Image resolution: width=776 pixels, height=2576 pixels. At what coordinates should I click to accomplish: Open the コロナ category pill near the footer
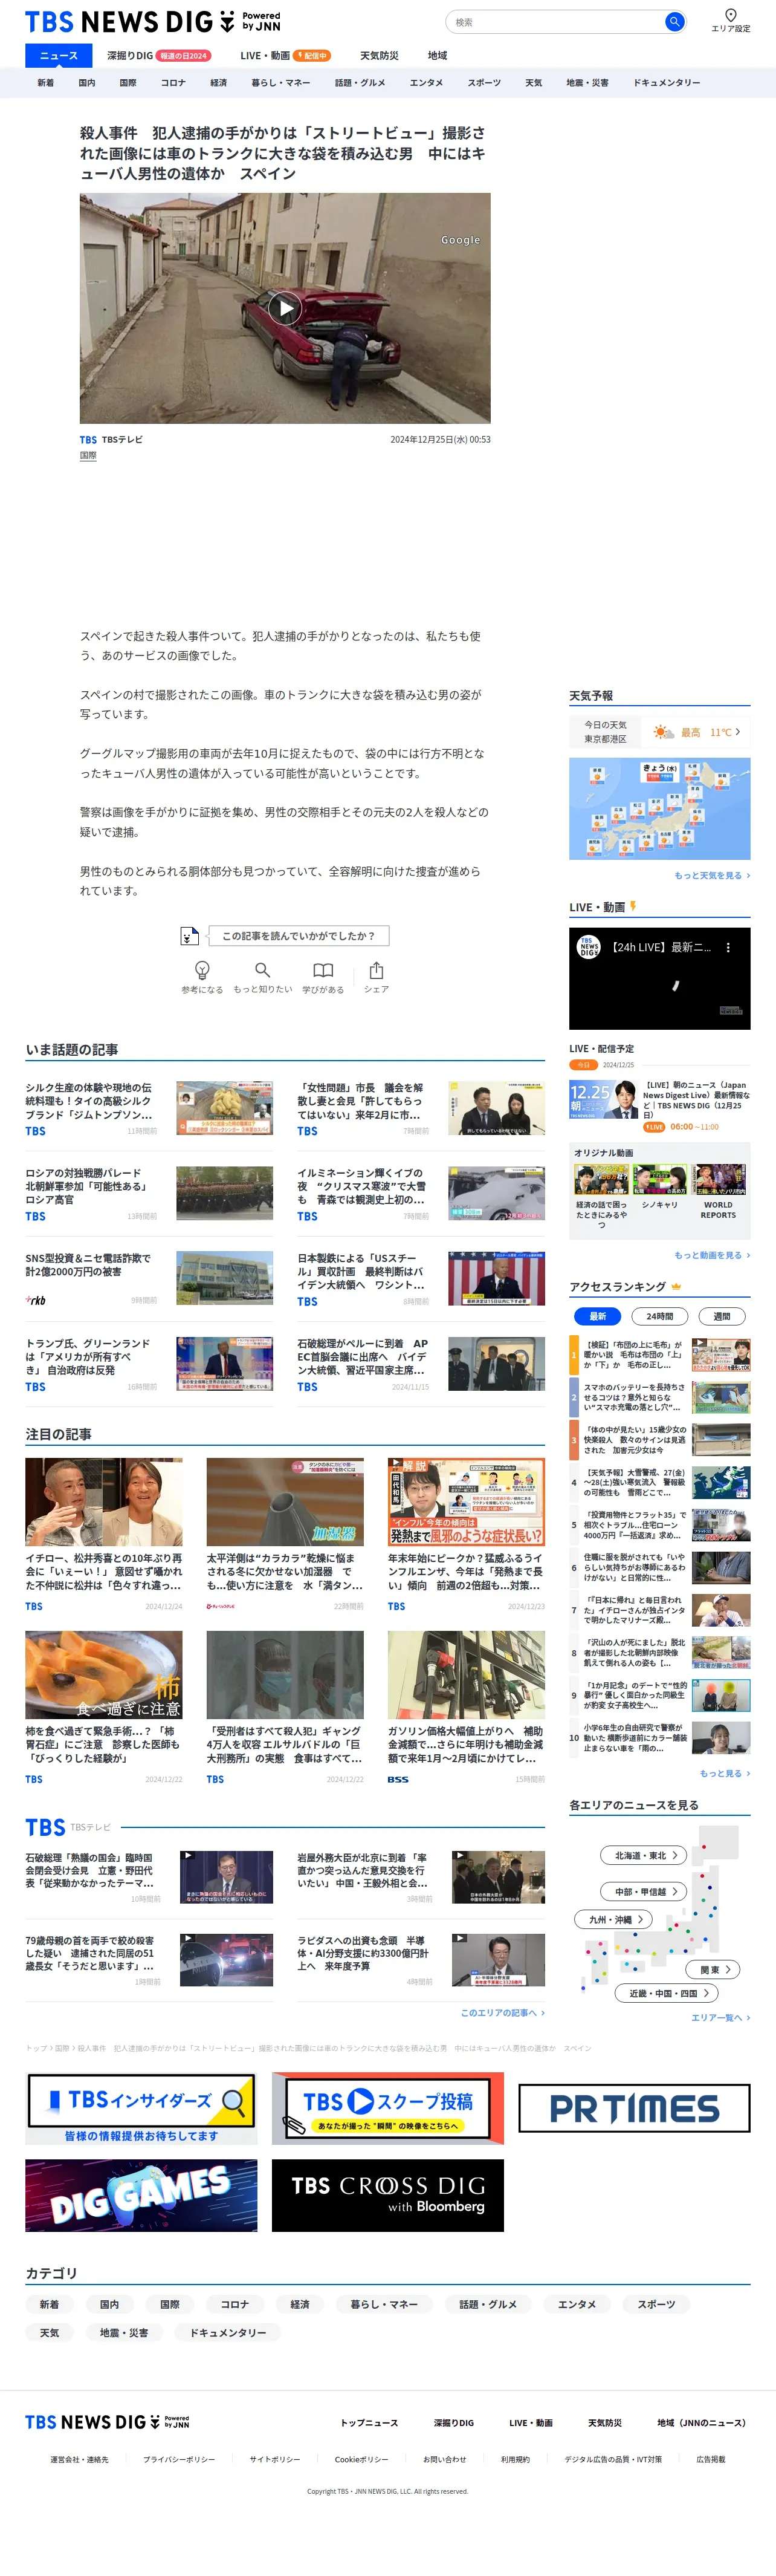point(235,2304)
